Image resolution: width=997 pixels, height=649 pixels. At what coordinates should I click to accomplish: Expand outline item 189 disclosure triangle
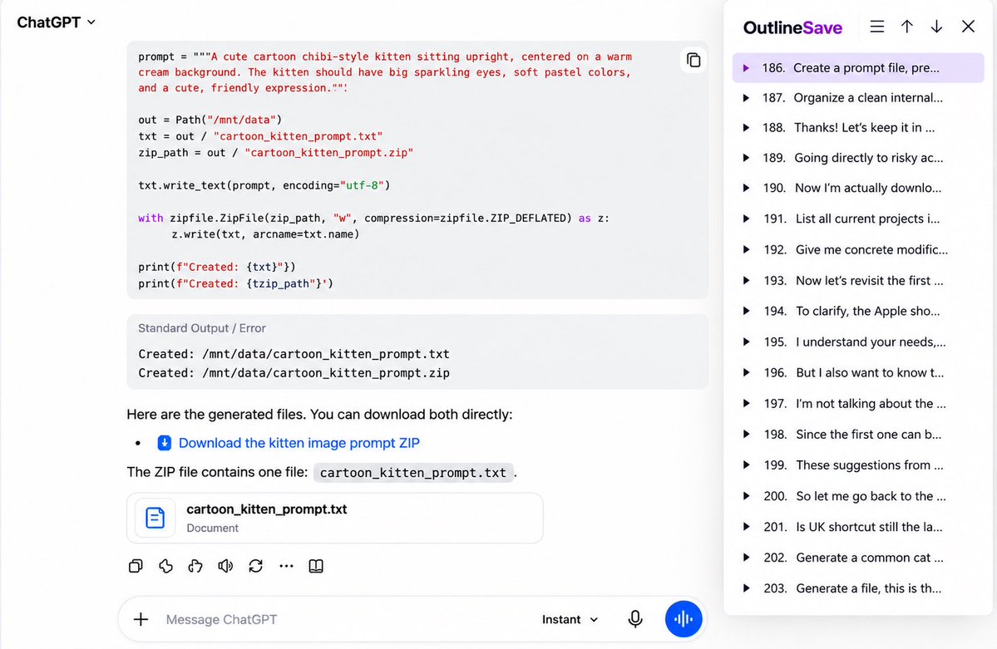pyautogui.click(x=747, y=158)
